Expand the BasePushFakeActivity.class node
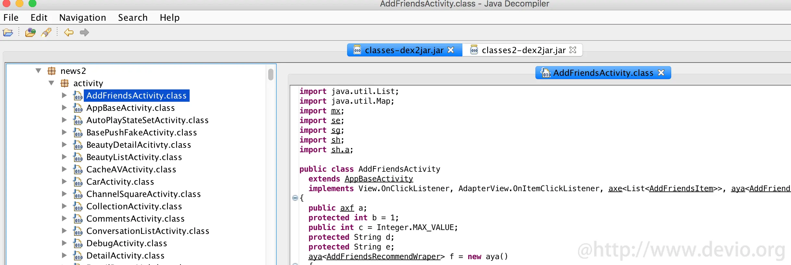 pos(64,132)
